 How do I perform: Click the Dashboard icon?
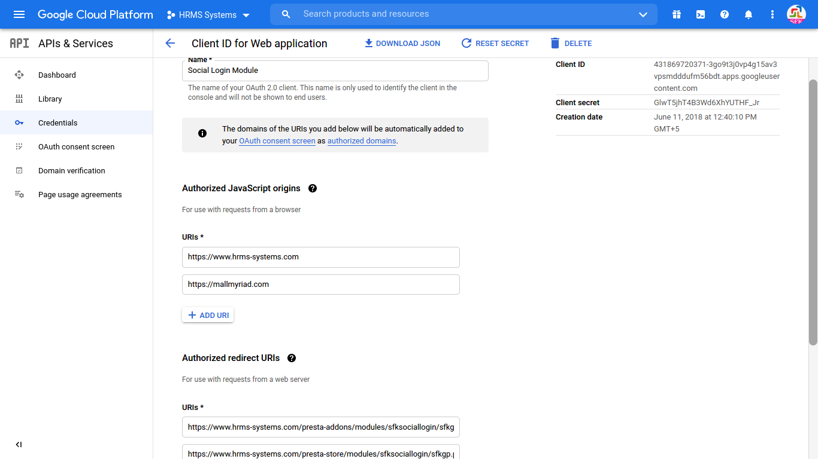point(19,75)
